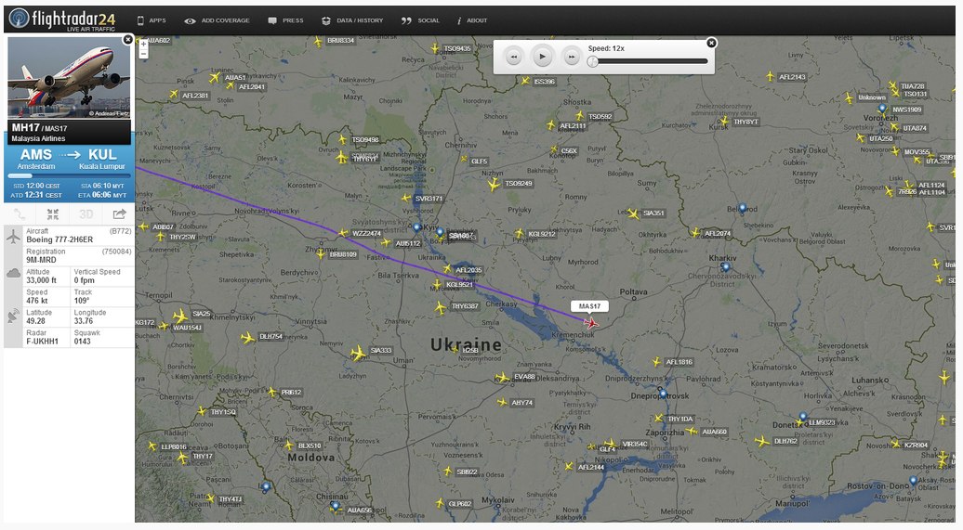Select aircraft SIA351 on map
Image resolution: width=963 pixels, height=530 pixels.
tap(633, 213)
